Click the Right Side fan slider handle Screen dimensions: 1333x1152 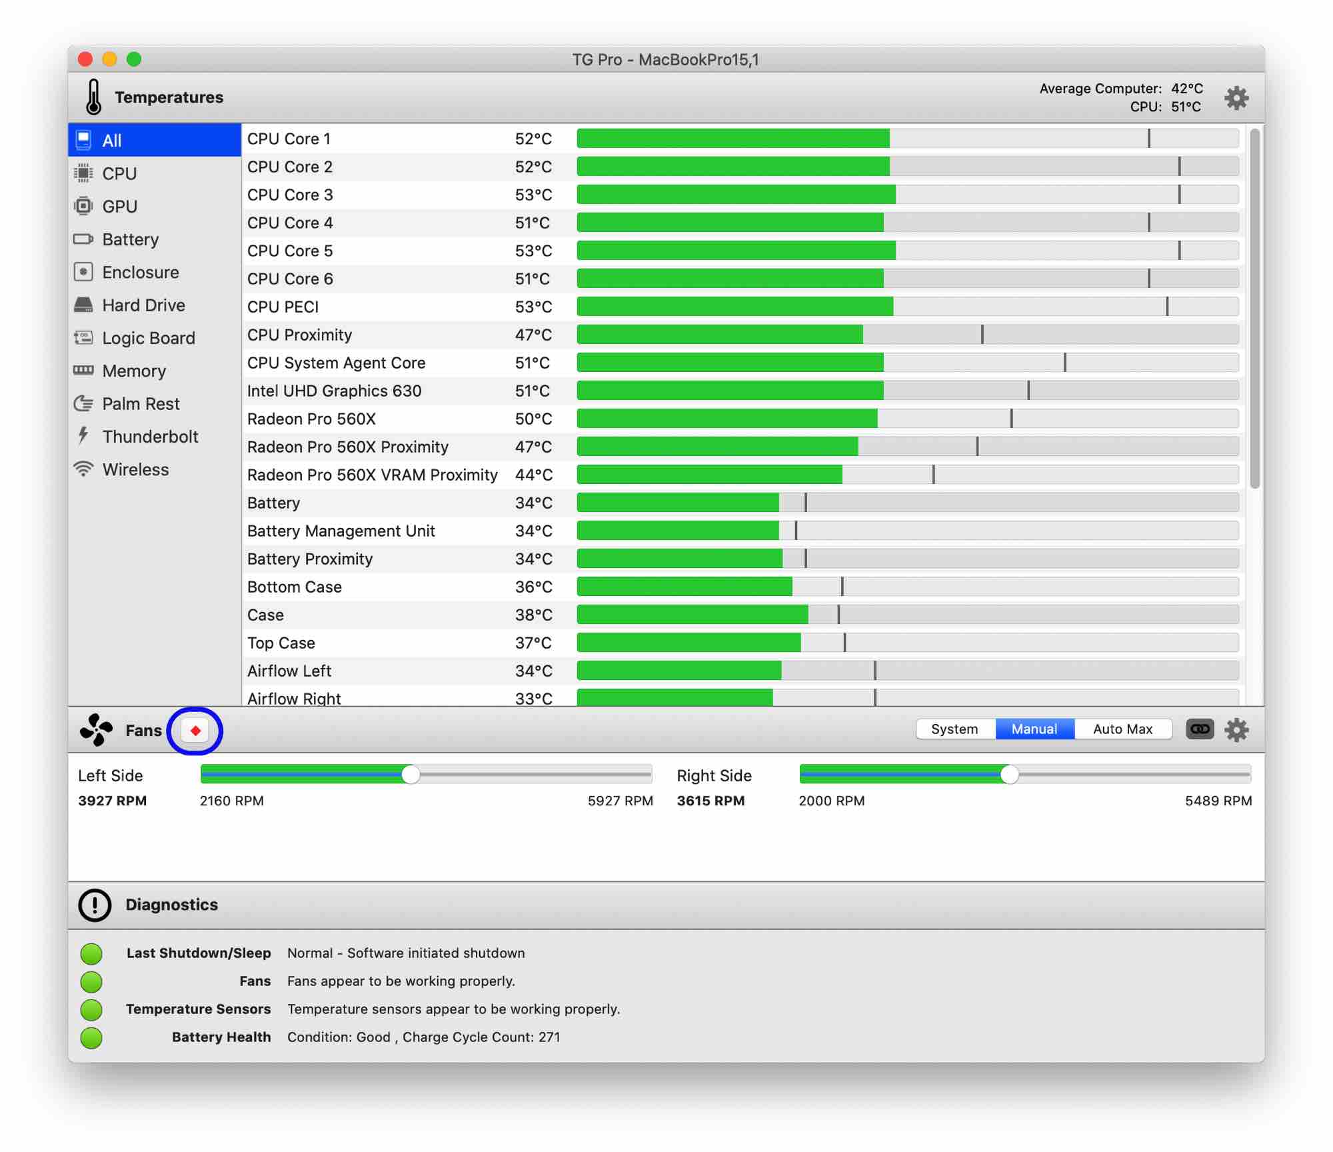tap(1010, 774)
